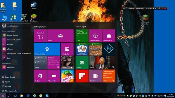Click the Bluetooth tray icon
This screenshot has width=175, height=98.
(152, 96)
